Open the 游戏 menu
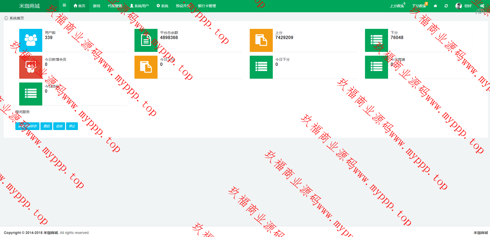Screen dimensions: 490x237 click(97, 6)
